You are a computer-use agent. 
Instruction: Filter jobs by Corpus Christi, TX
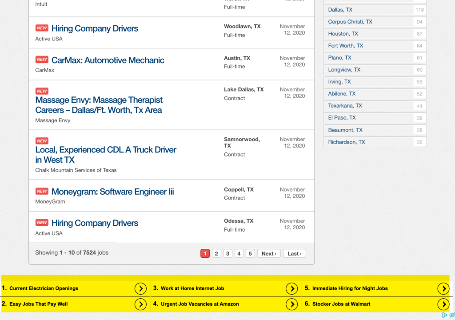click(x=375, y=22)
